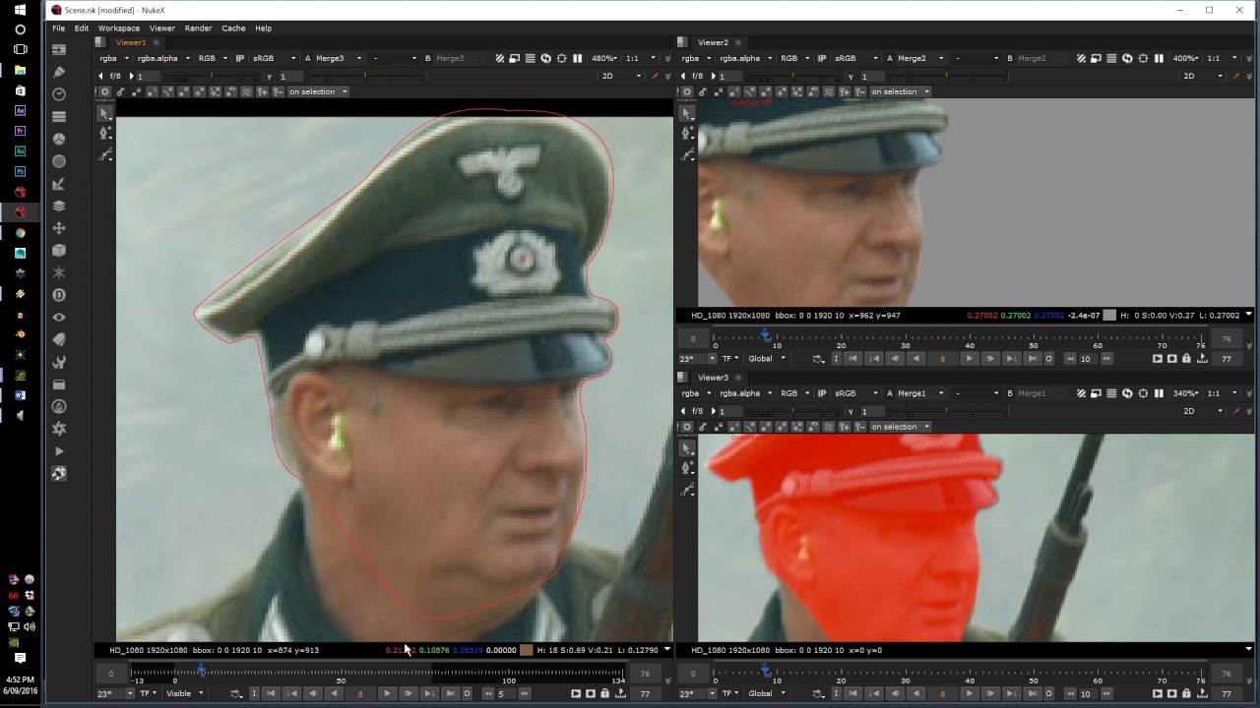The width and height of the screenshot is (1260, 708).
Task: Open Photoshop from the Windows taskbar
Action: (20, 171)
